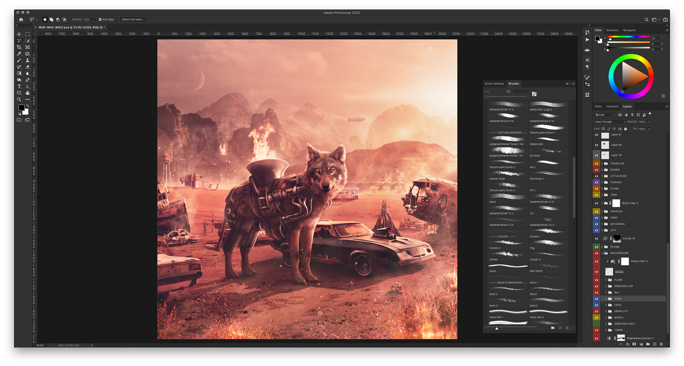
Task: Switch to the Channels tab
Action: 612,106
